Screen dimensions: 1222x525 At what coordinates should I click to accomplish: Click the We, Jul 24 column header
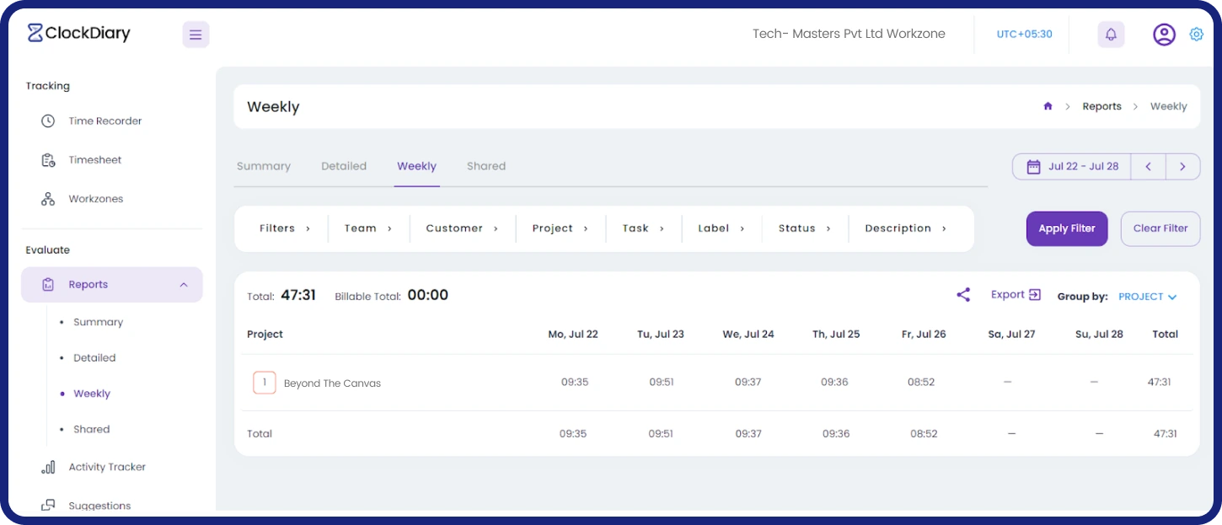[x=748, y=335]
